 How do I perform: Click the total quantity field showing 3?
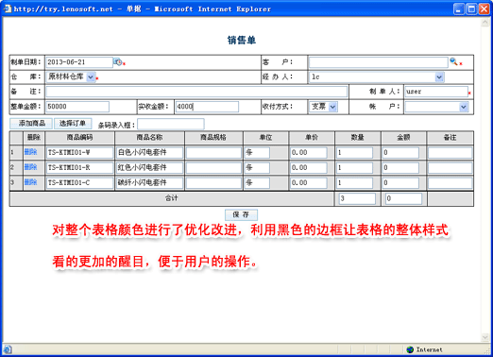click(x=357, y=198)
